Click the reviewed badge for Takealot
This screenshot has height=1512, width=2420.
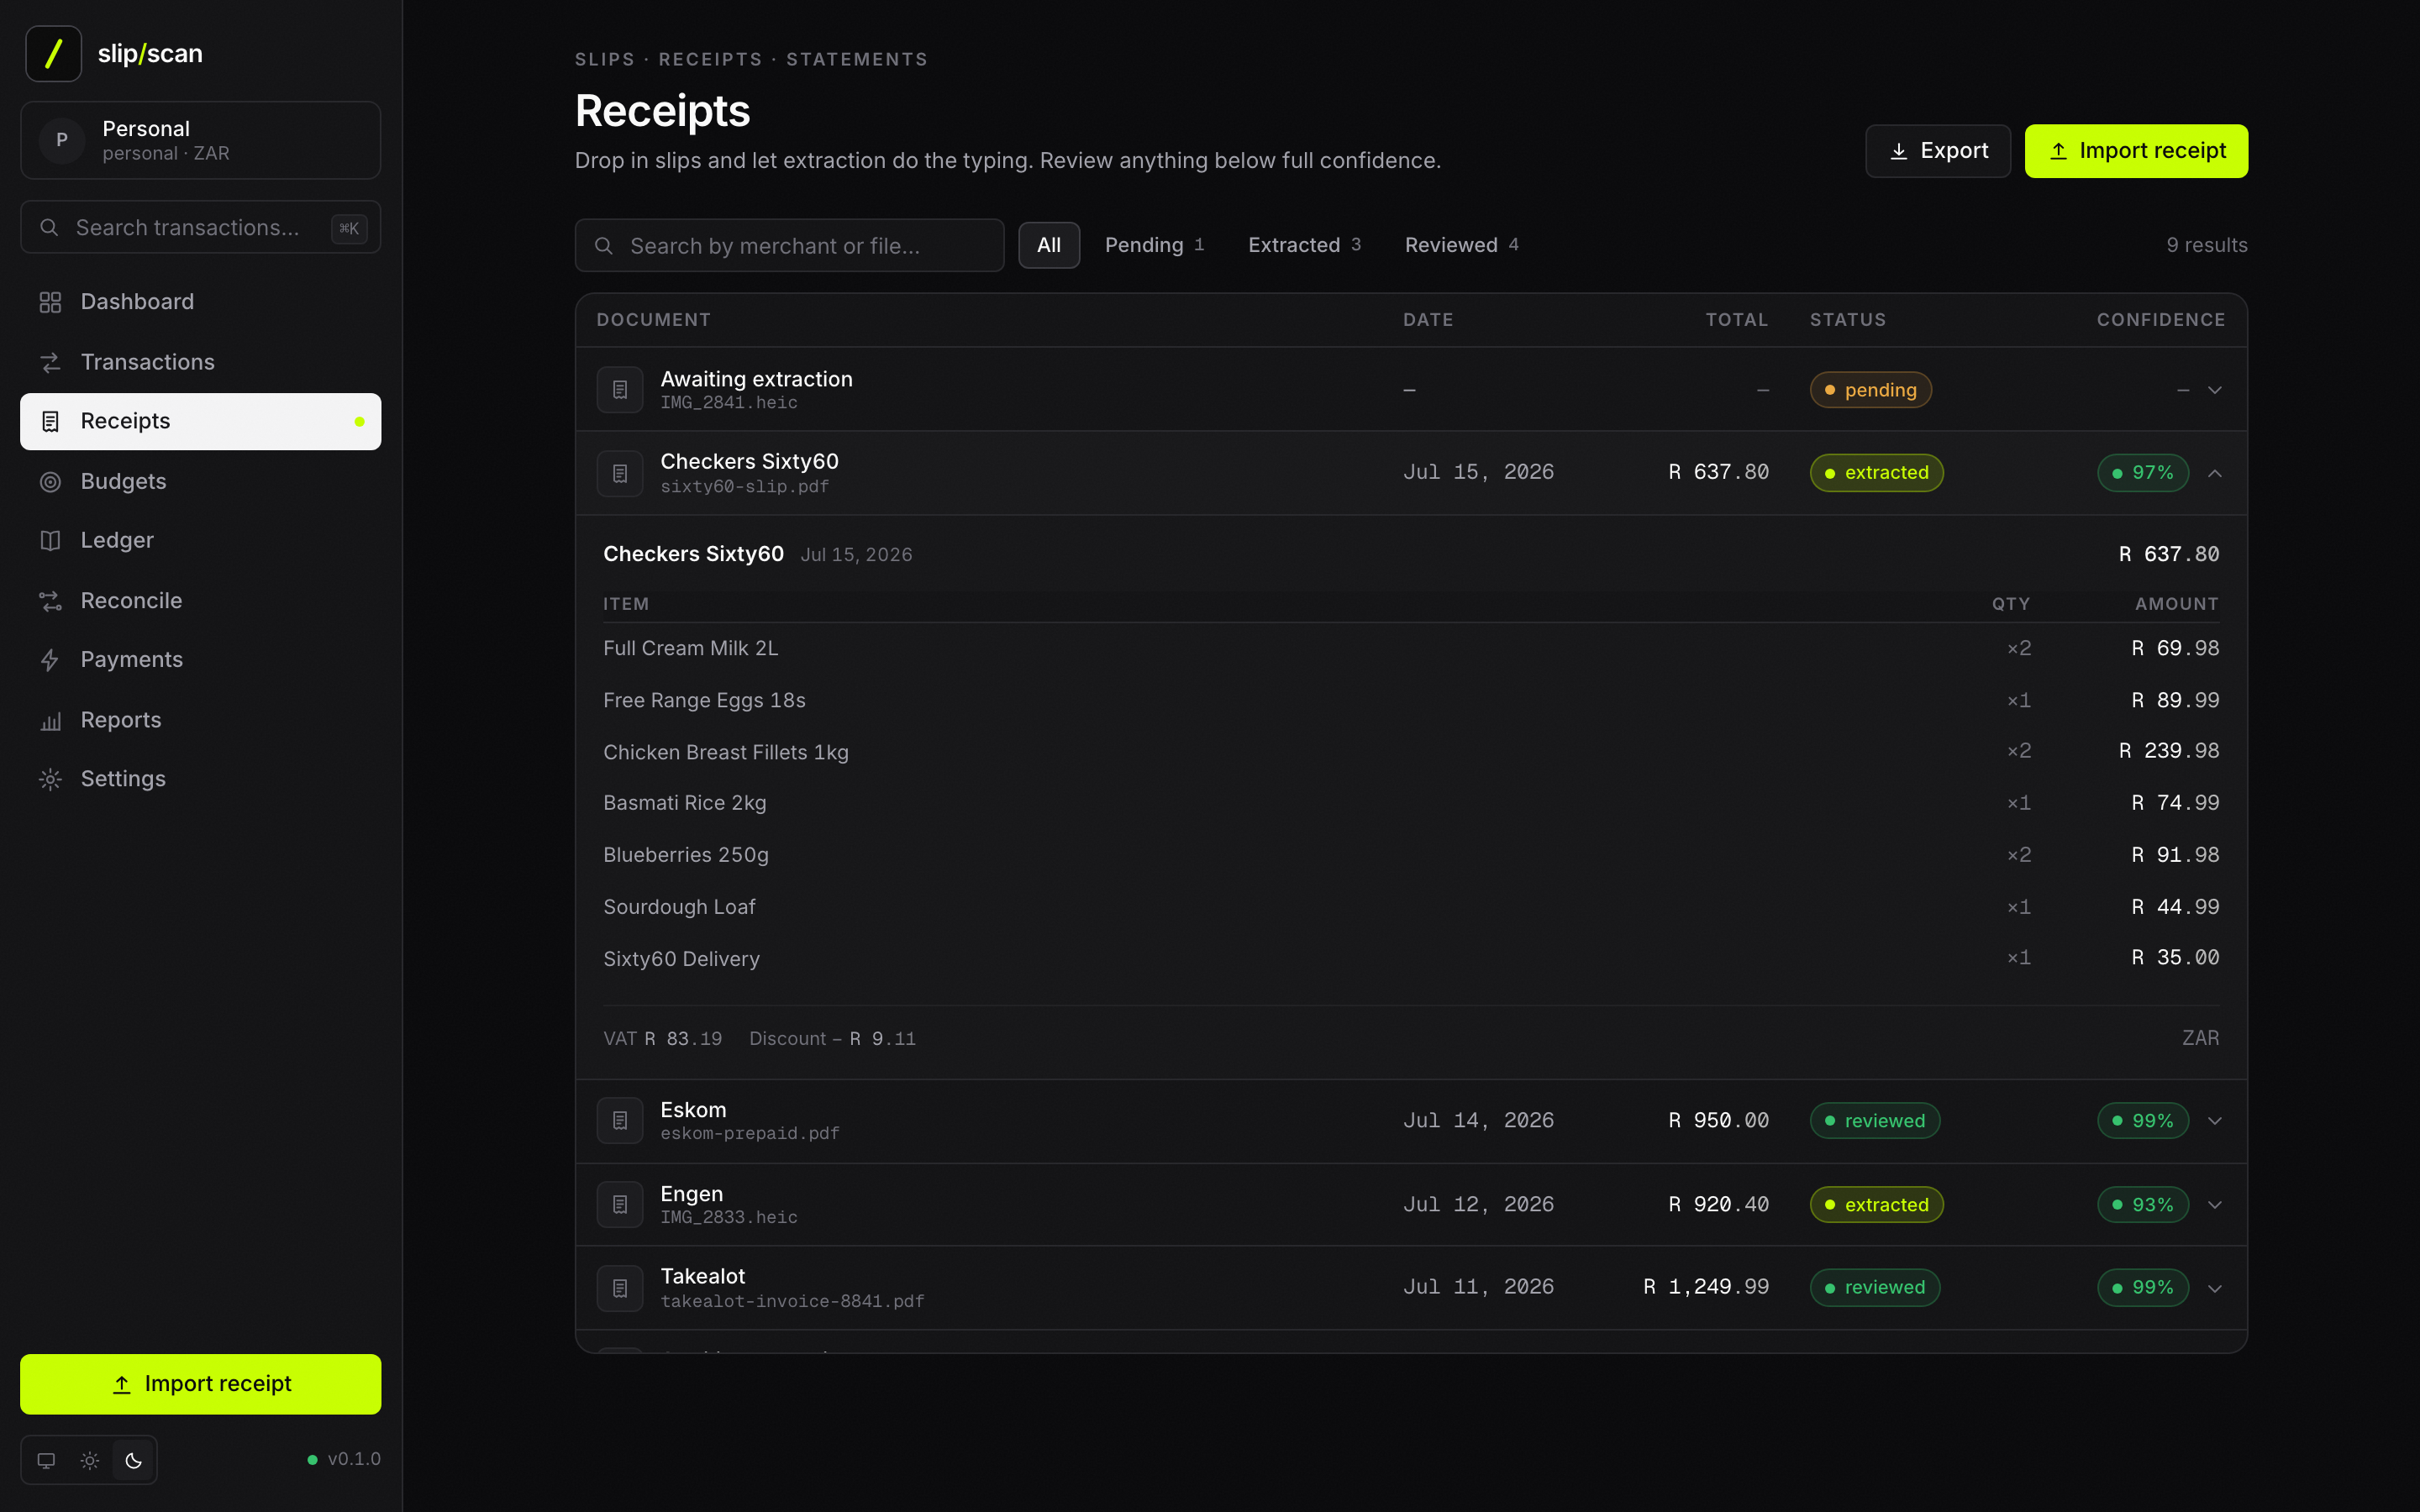pyautogui.click(x=1875, y=1288)
